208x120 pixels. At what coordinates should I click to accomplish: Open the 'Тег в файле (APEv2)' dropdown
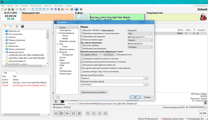(91, 55)
